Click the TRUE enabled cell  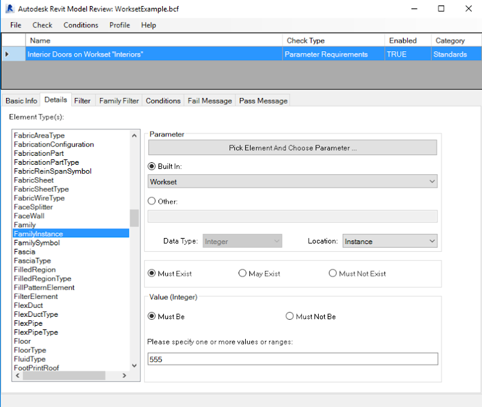(x=408, y=54)
